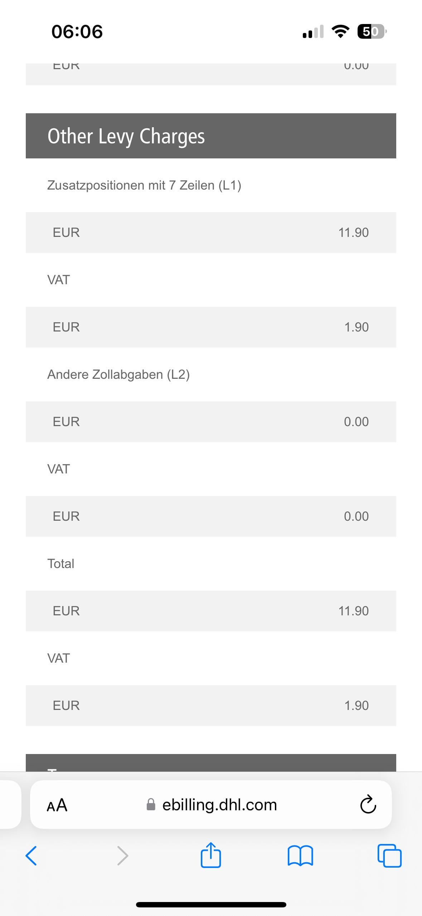Tap the Safari back arrow
Viewport: 422px width, 916px height.
(x=31, y=856)
